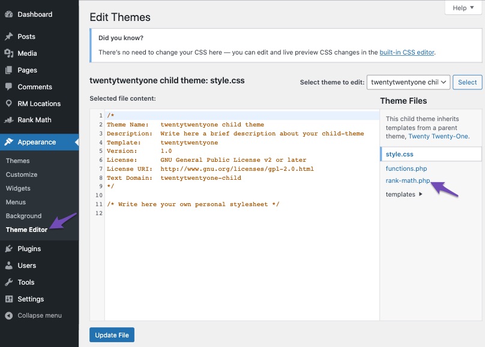Open Customize submenu item
Image resolution: width=485 pixels, height=347 pixels.
pyautogui.click(x=22, y=174)
